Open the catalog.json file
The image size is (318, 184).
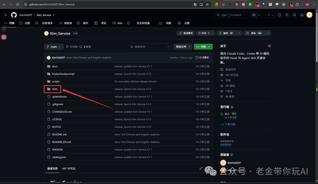coord(59,157)
